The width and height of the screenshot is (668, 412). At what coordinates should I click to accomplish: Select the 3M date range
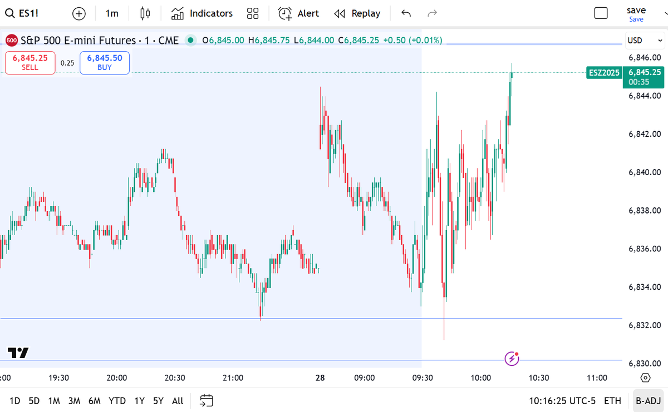click(74, 400)
